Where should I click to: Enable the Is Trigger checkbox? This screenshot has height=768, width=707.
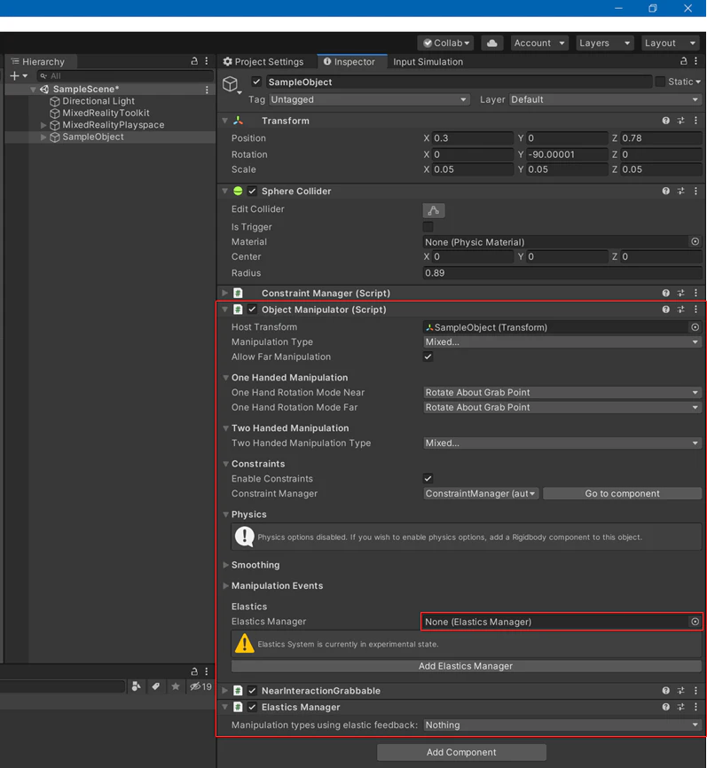(x=428, y=226)
